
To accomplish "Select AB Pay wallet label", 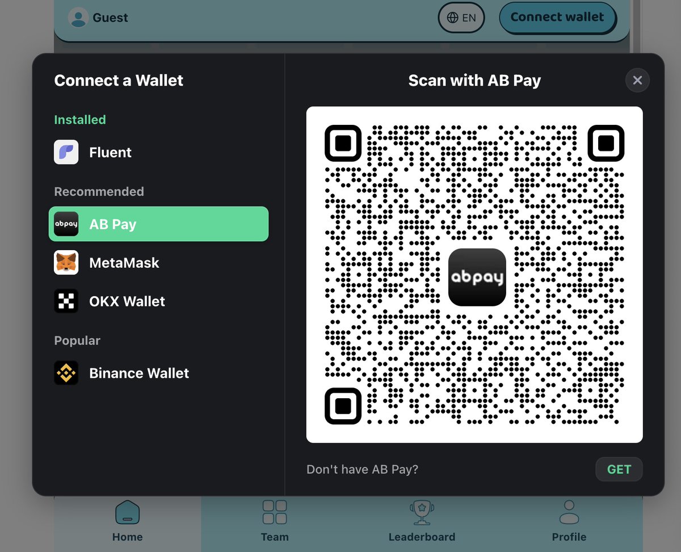I will [113, 224].
